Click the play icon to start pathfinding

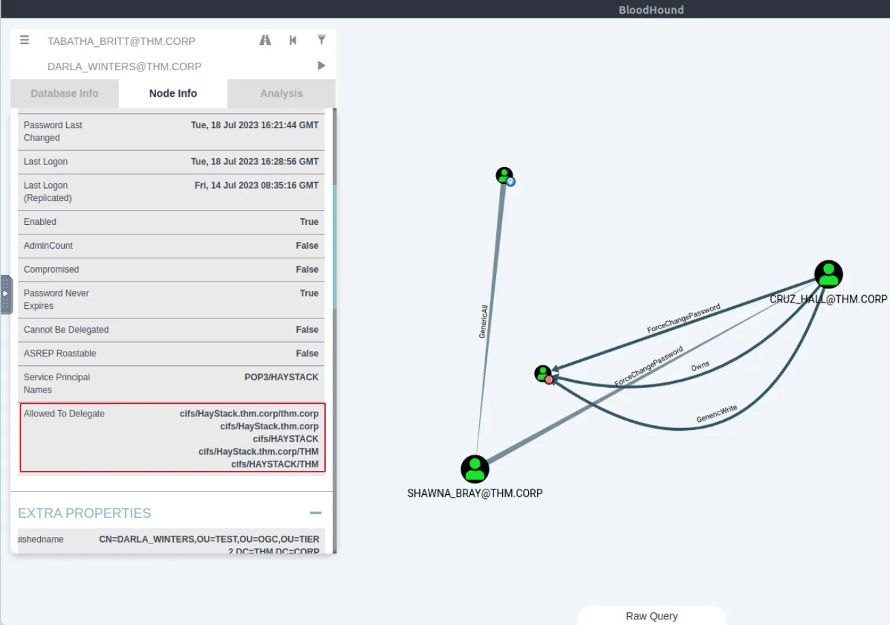[321, 65]
